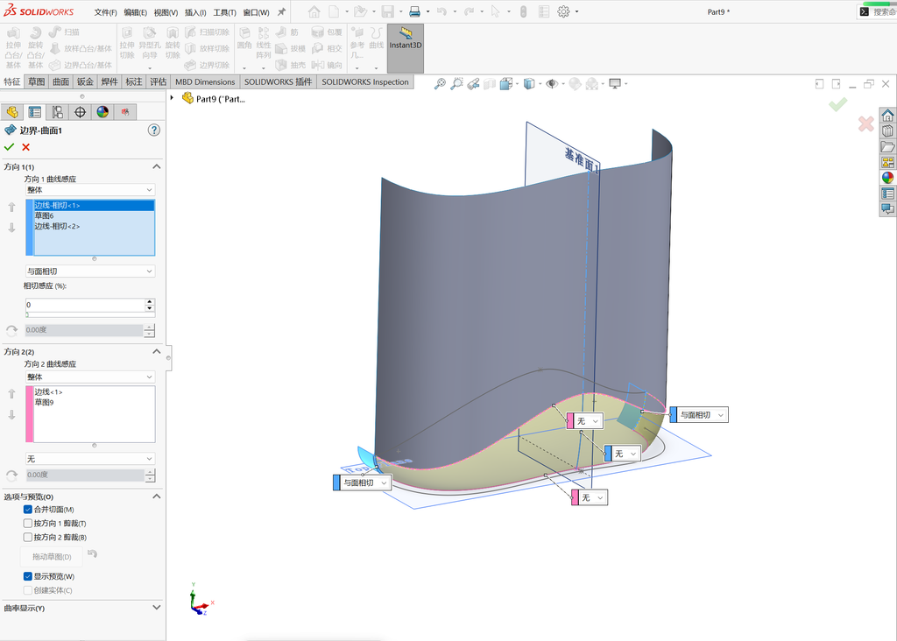Open the 与面相切 tangency dropdown in panel
This screenshot has width=897, height=641.
90,271
